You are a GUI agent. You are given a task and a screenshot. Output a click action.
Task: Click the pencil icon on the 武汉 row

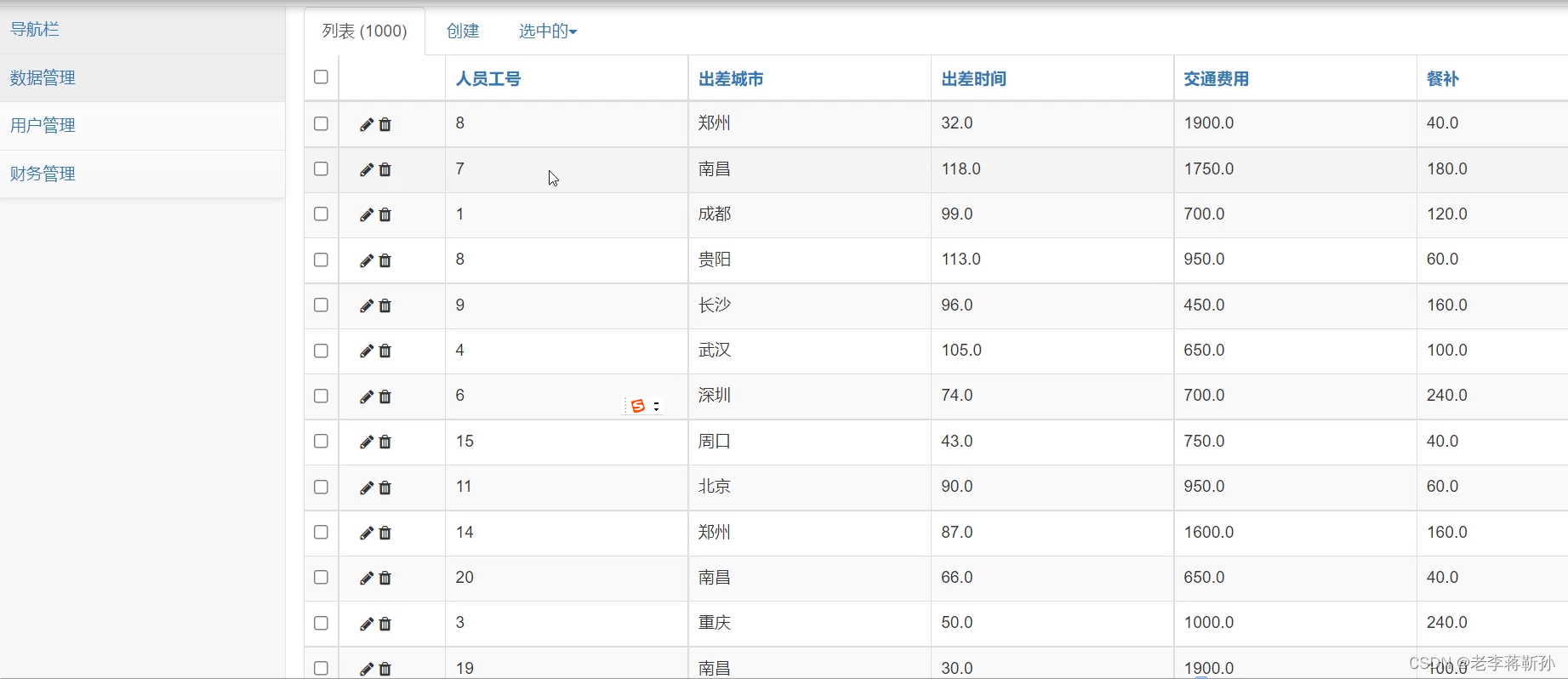click(367, 351)
